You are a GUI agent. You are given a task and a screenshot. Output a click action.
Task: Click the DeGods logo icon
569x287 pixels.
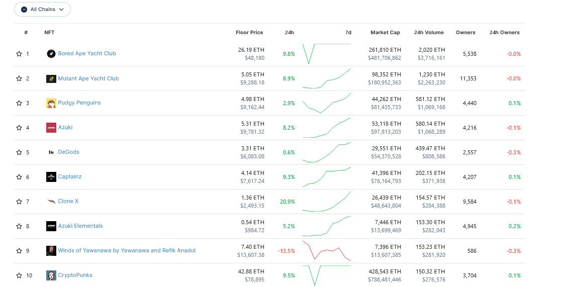[51, 152]
